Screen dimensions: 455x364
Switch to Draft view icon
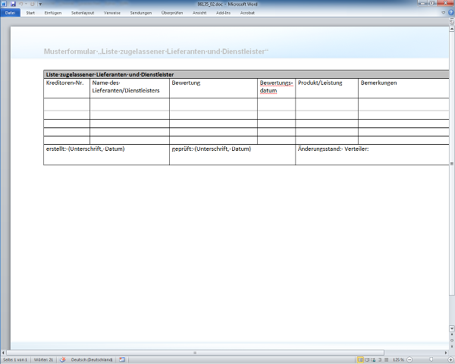(385, 359)
